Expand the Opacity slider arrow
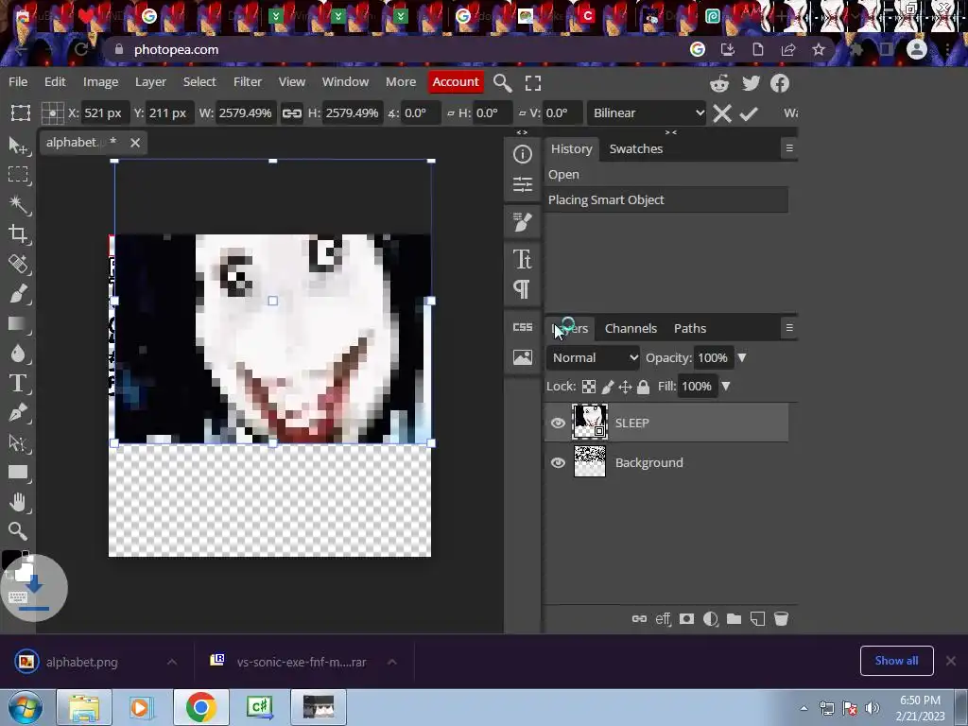This screenshot has width=968, height=726. pyautogui.click(x=742, y=357)
